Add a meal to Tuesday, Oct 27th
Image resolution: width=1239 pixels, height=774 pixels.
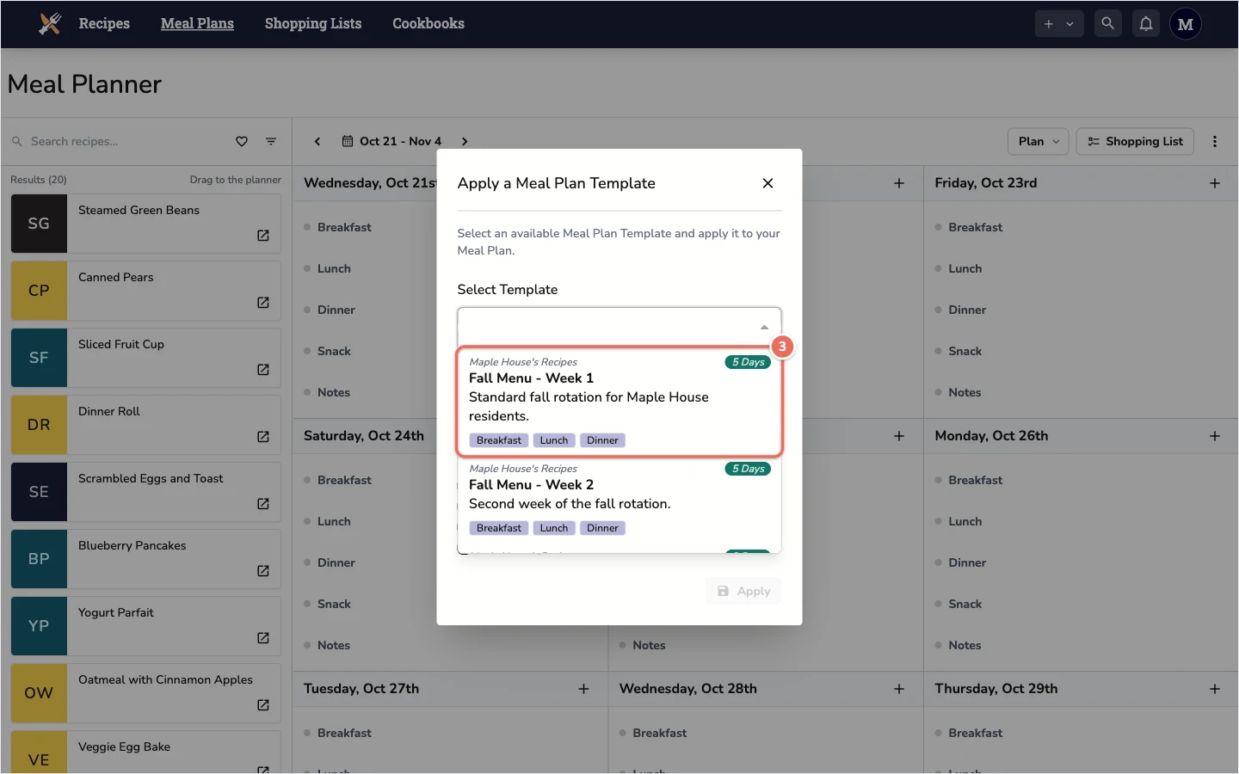click(x=583, y=689)
